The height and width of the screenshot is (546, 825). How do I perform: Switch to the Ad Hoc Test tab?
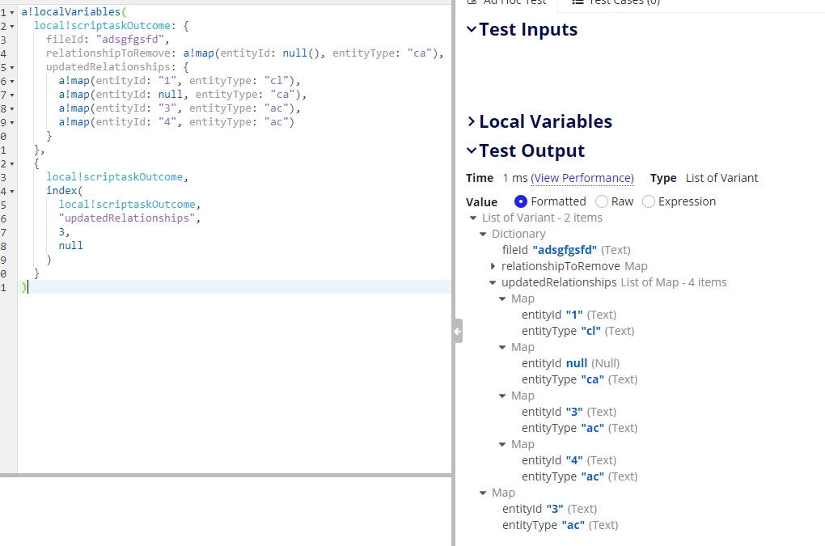(507, 2)
